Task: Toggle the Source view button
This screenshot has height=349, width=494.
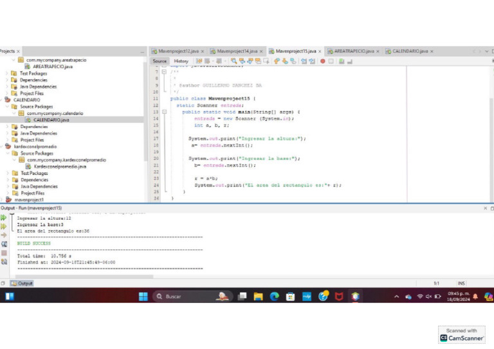Action: pos(160,61)
